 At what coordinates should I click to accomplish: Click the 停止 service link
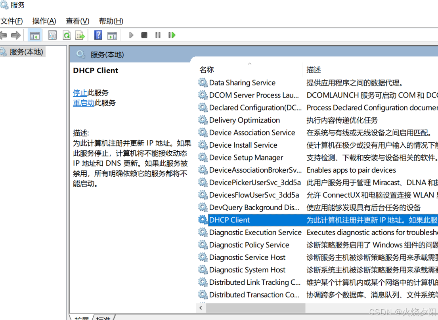pos(80,93)
